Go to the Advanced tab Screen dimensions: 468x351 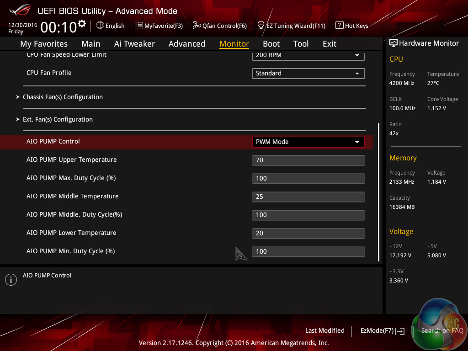pyautogui.click(x=187, y=44)
